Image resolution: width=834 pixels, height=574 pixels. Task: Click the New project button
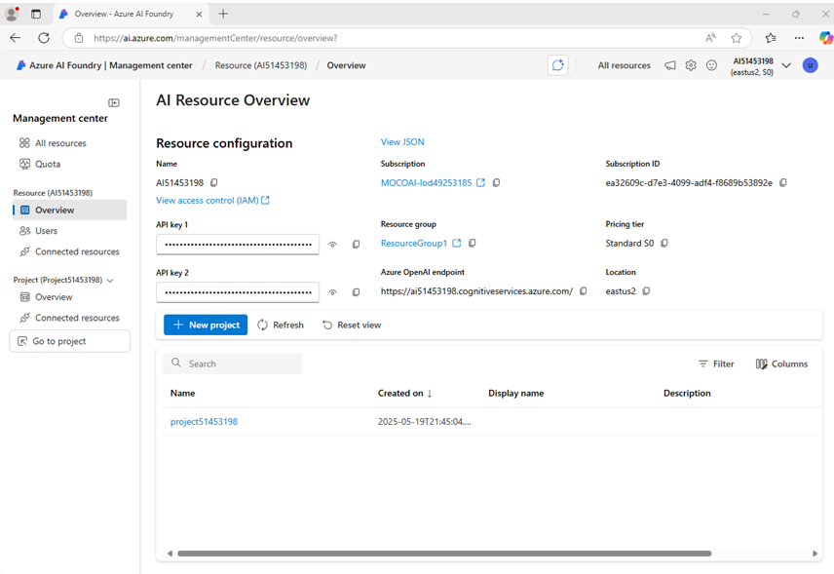[206, 325]
